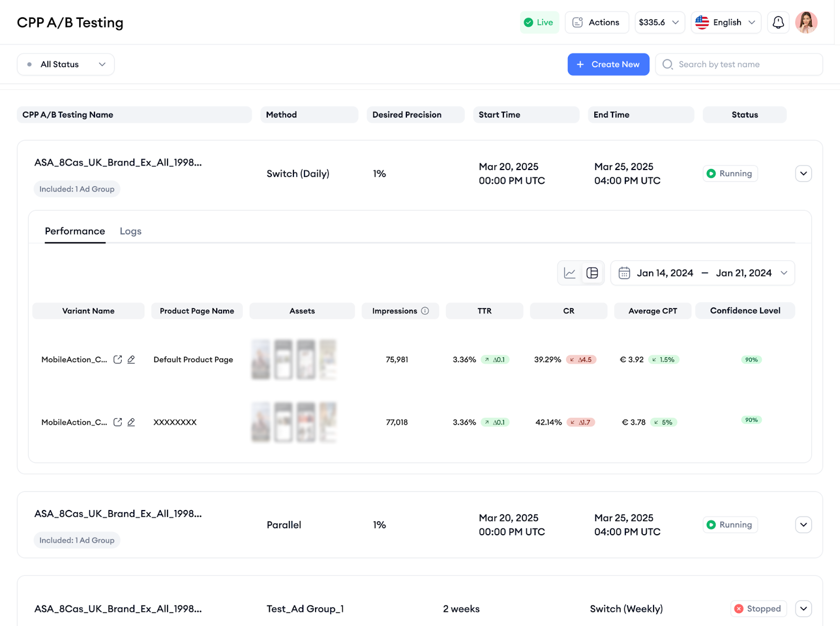
Task: Switch to the Logs tab
Action: [x=130, y=231]
